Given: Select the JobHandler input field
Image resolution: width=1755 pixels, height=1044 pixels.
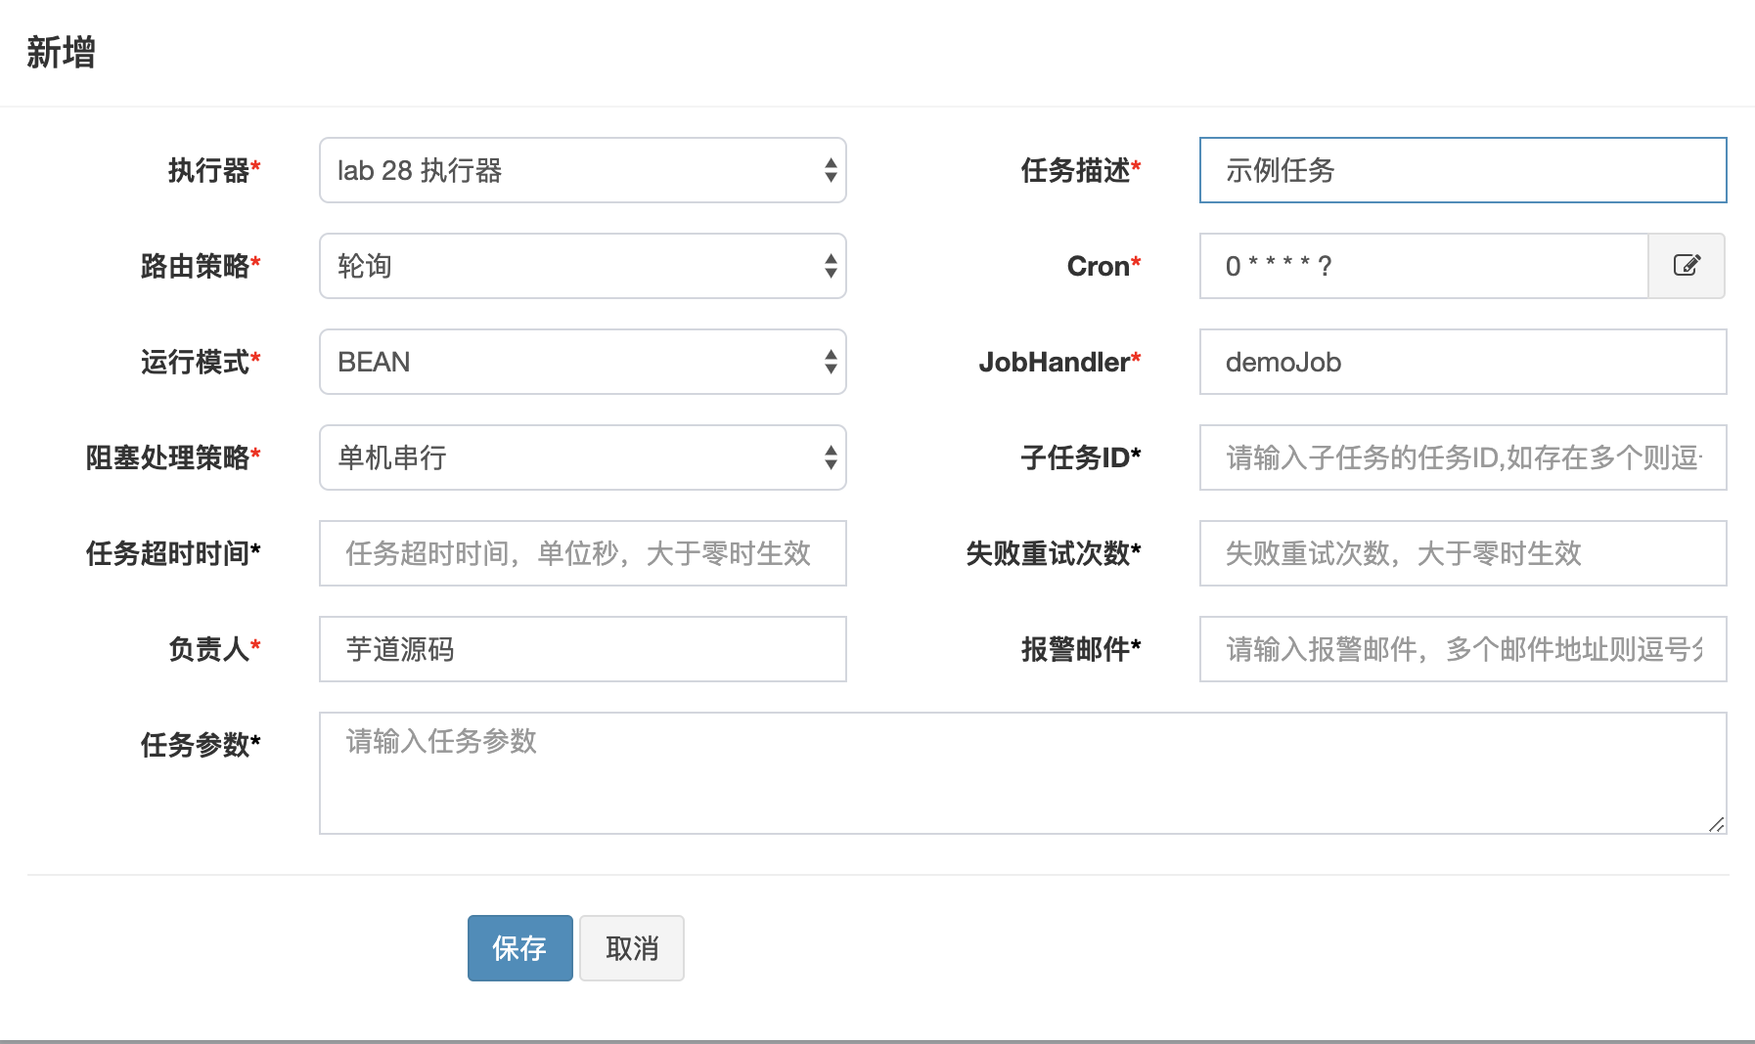Looking at the screenshot, I should [x=1462, y=362].
